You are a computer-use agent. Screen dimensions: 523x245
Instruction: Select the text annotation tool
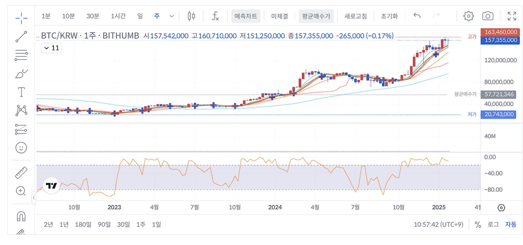(20, 92)
